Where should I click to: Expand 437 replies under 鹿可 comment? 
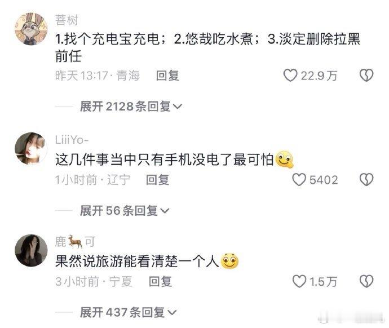[x=129, y=312]
